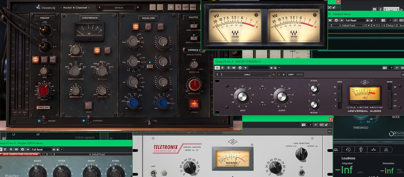
Task: Select compressor model 25 button
Action: [x=97, y=50]
